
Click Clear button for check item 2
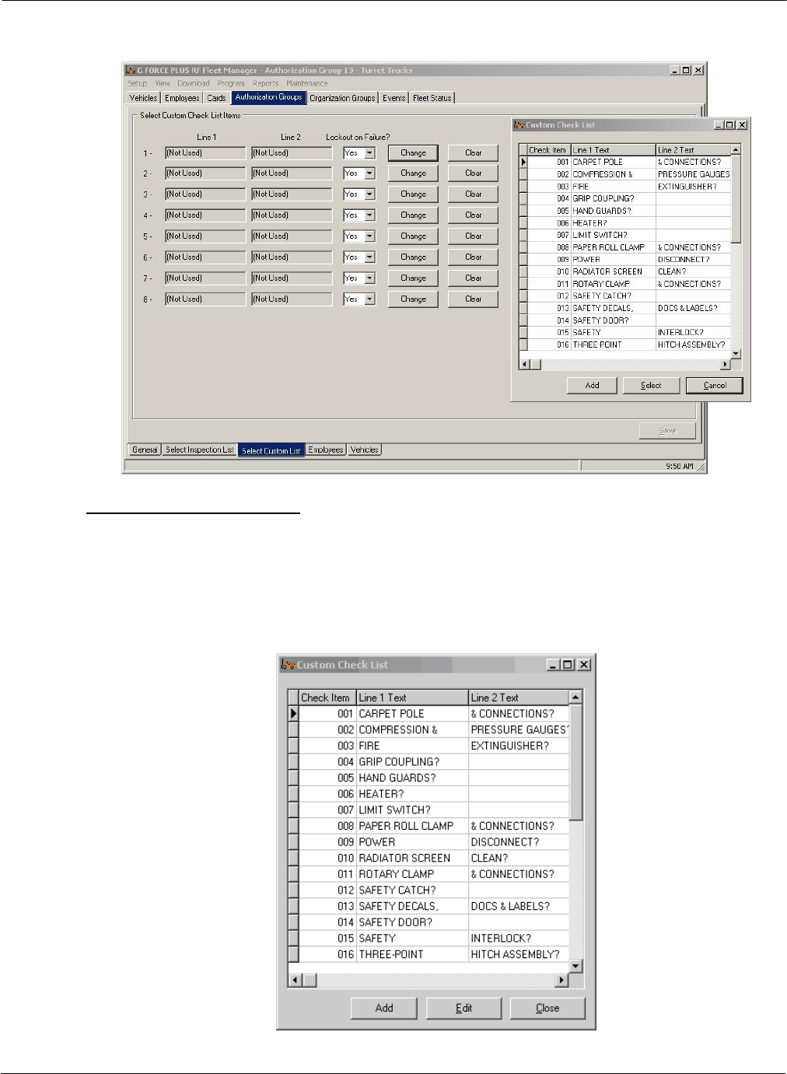pyautogui.click(x=473, y=173)
